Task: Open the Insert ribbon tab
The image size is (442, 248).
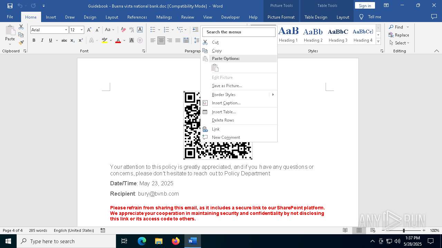Action: [51, 17]
